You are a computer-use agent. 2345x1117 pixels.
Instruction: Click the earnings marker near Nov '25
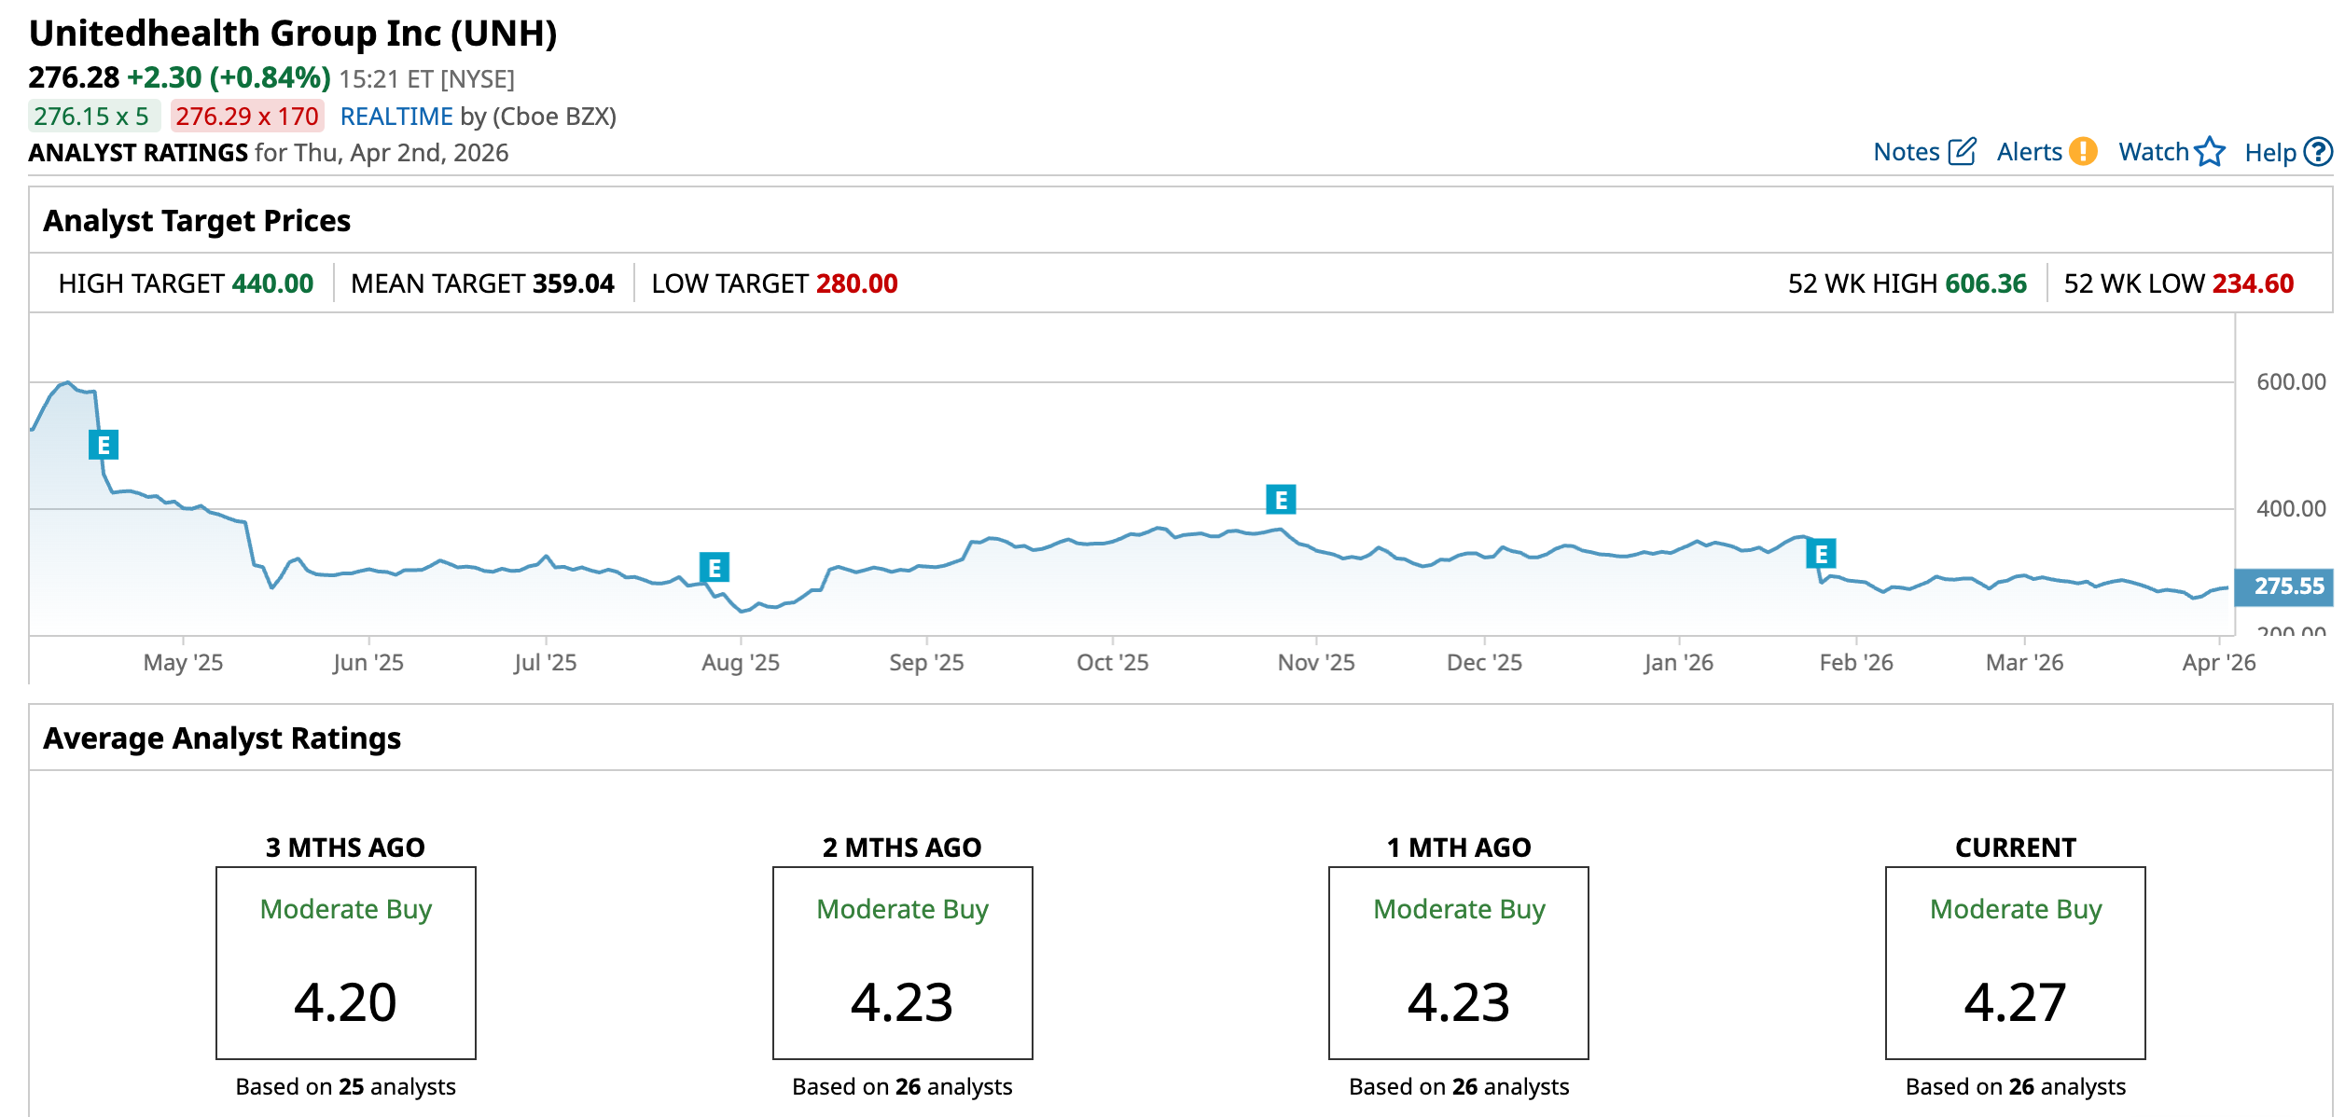pos(1281,500)
